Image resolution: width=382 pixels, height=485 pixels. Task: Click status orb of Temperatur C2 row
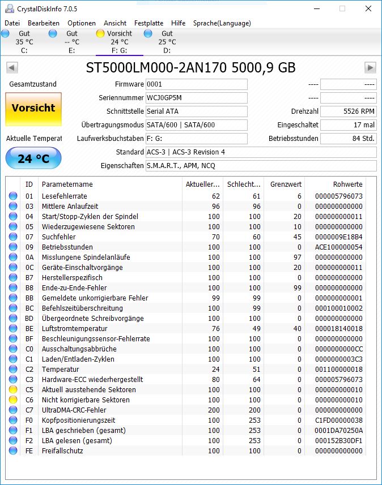(13, 370)
